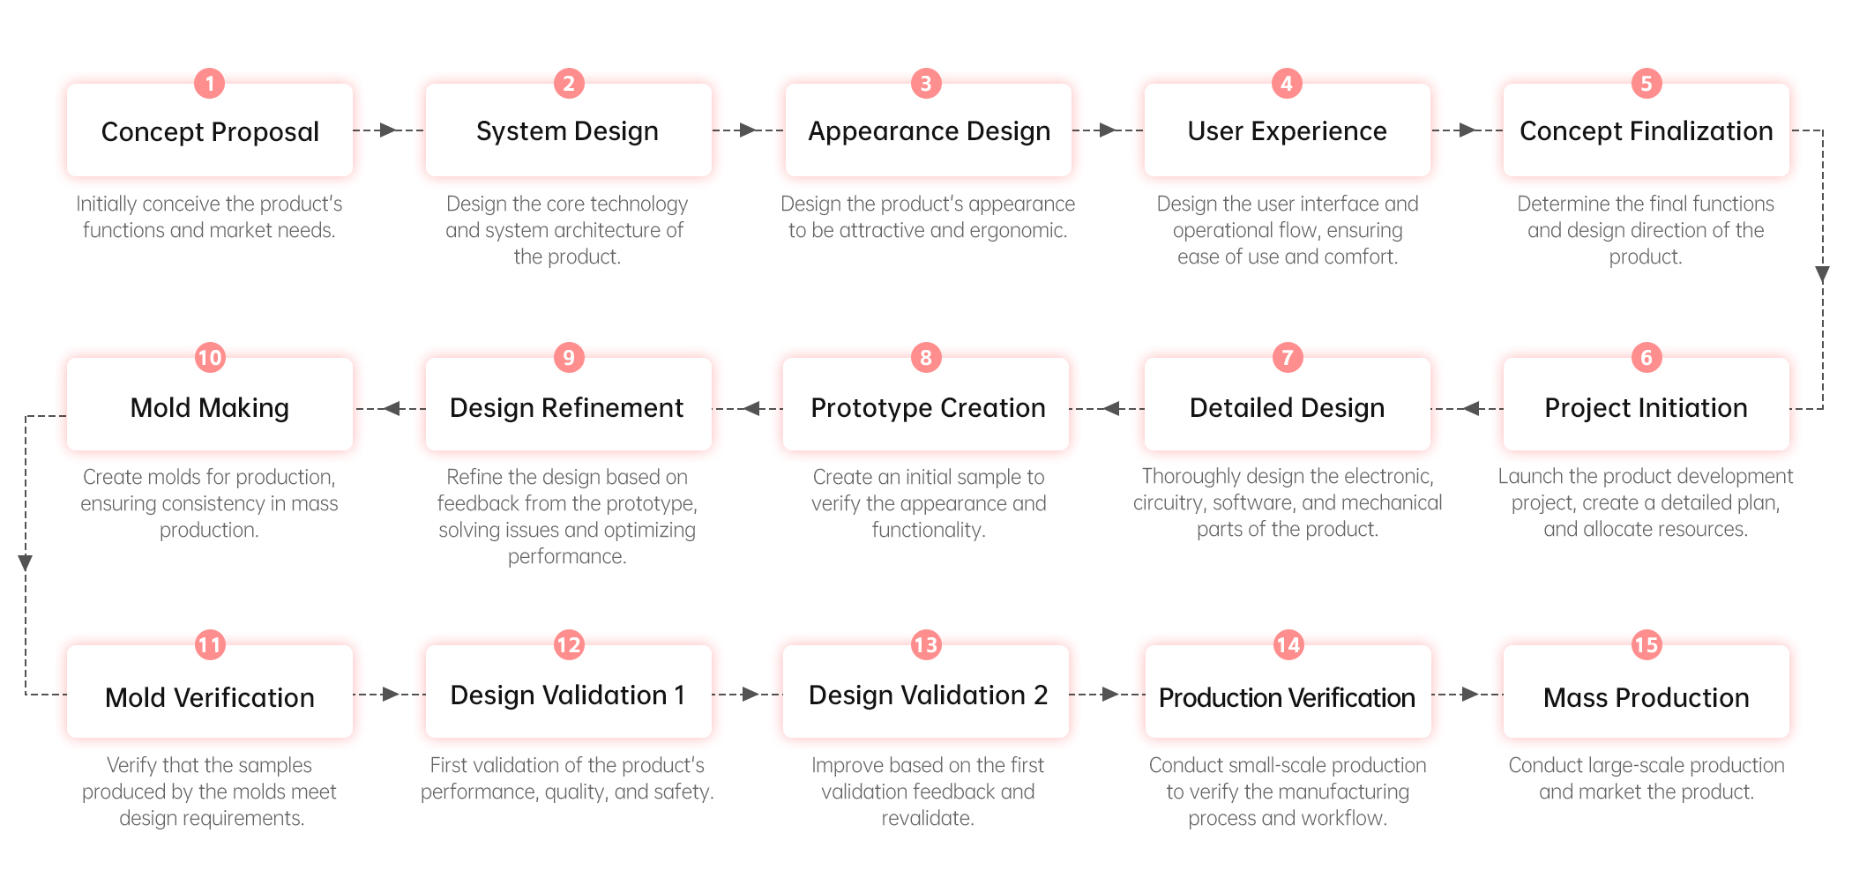Click the Mass Production box
Image resolution: width=1852 pixels, height=892 pixels.
[x=1646, y=692]
